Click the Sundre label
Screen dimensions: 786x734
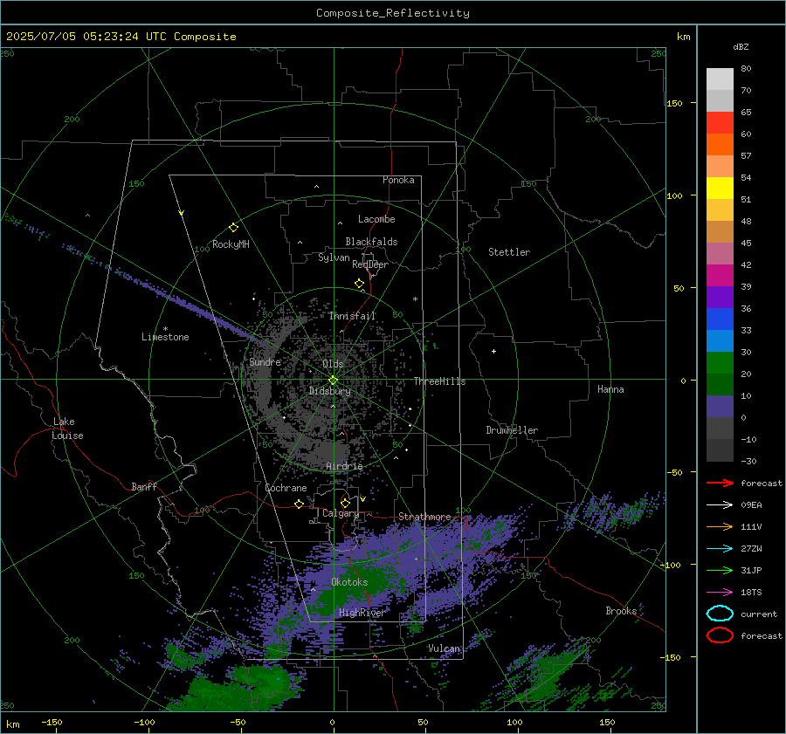pyautogui.click(x=265, y=362)
